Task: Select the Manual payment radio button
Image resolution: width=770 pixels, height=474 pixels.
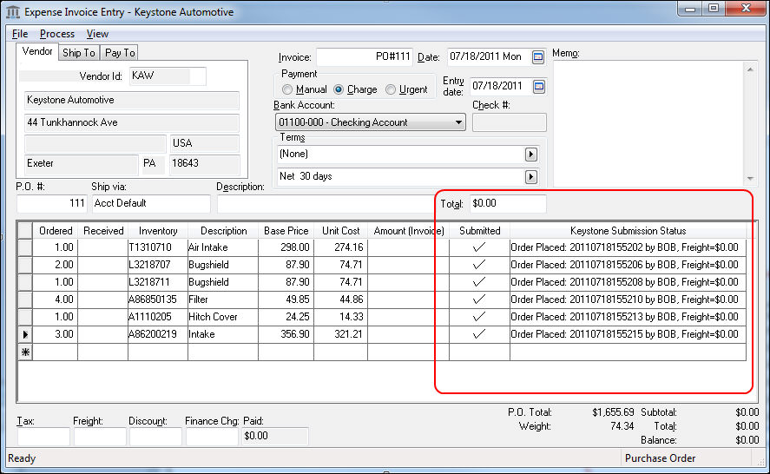Action: coord(287,89)
